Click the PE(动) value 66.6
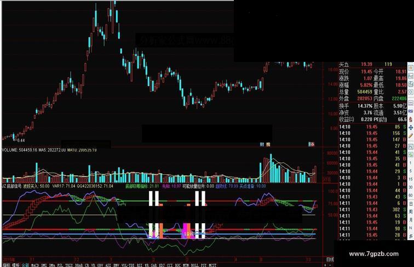The width and height of the screenshot is (414, 267). pos(402,120)
